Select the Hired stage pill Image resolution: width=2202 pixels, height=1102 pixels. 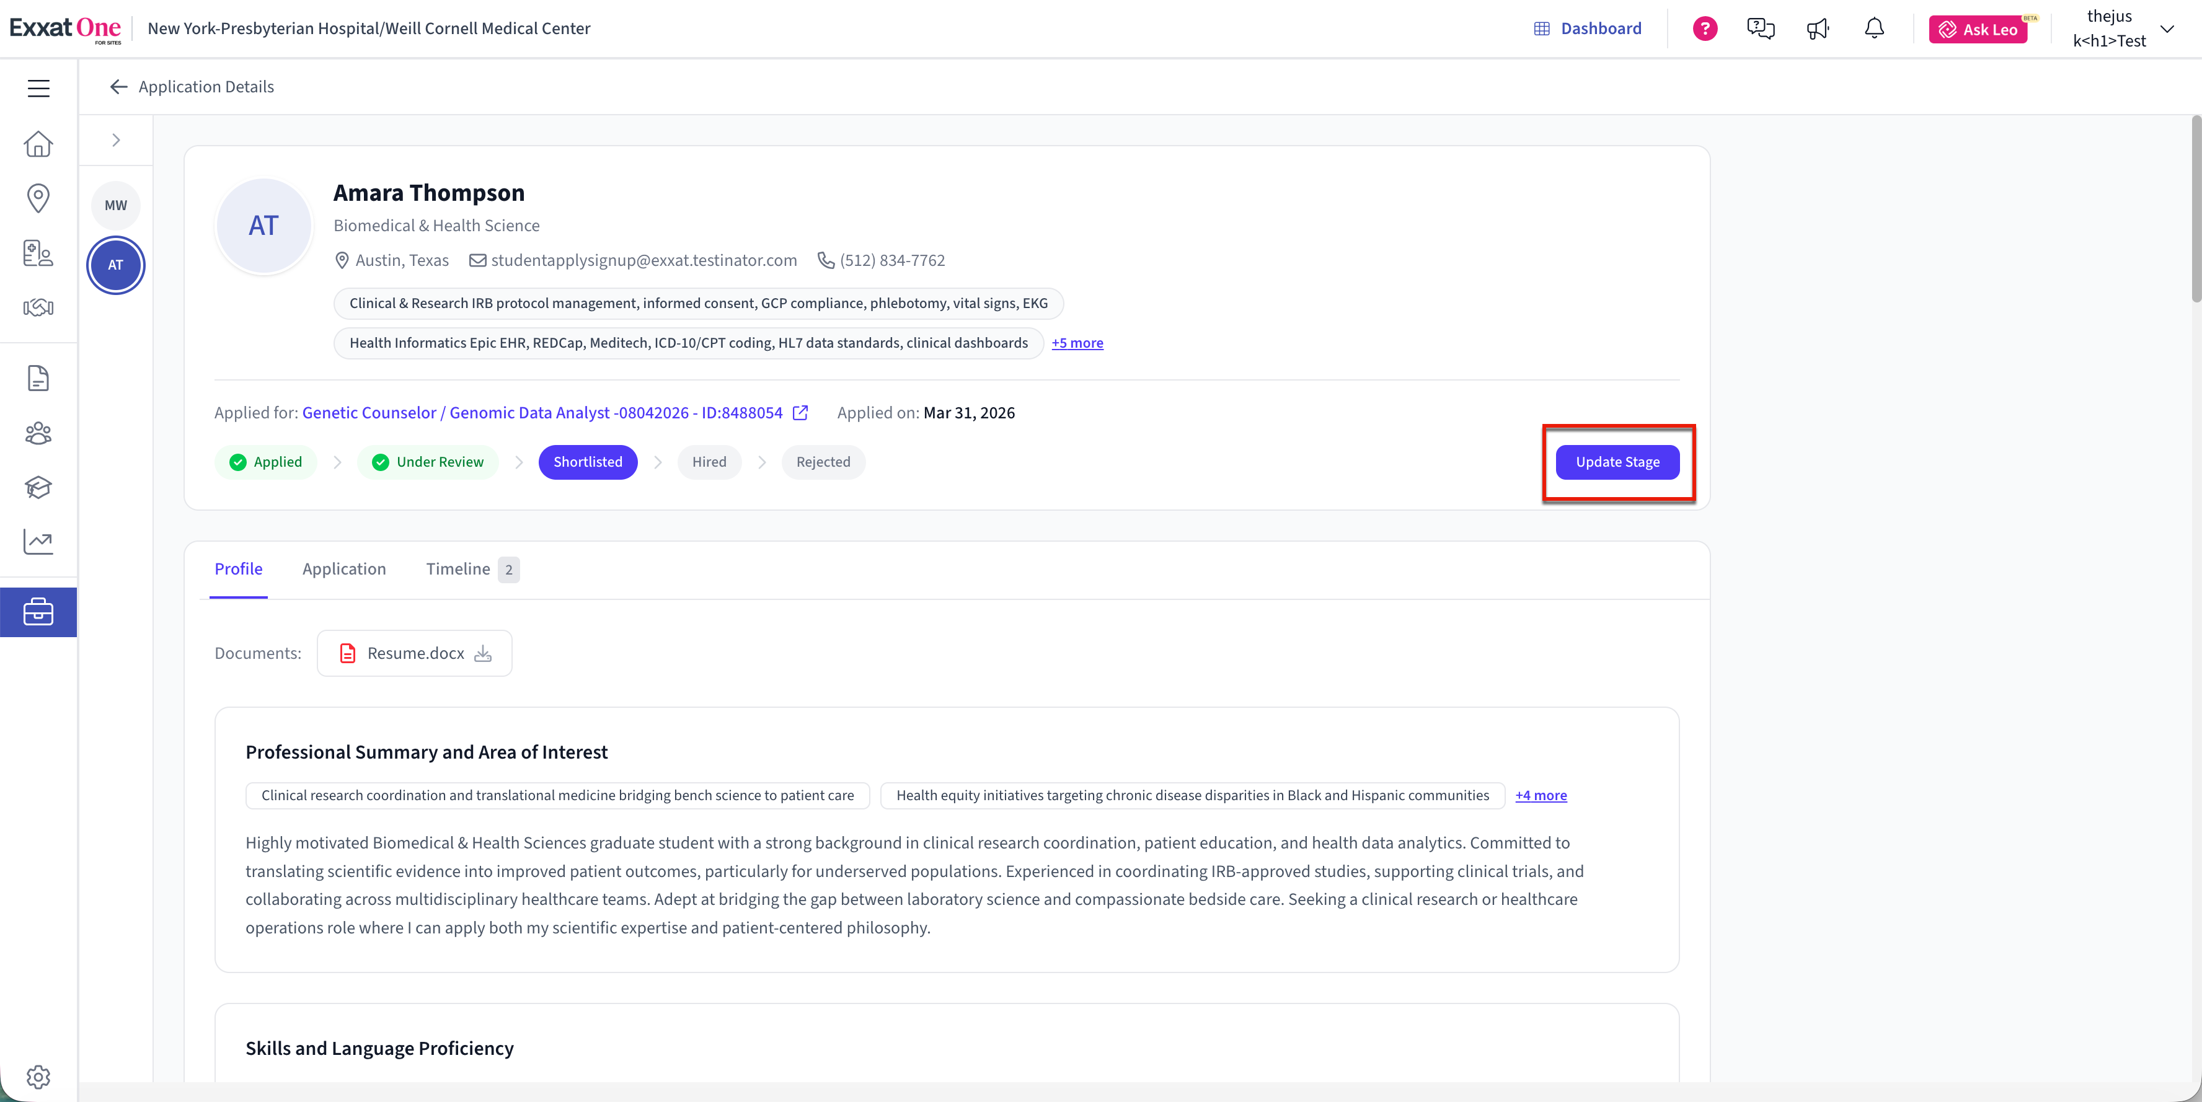[x=709, y=462]
